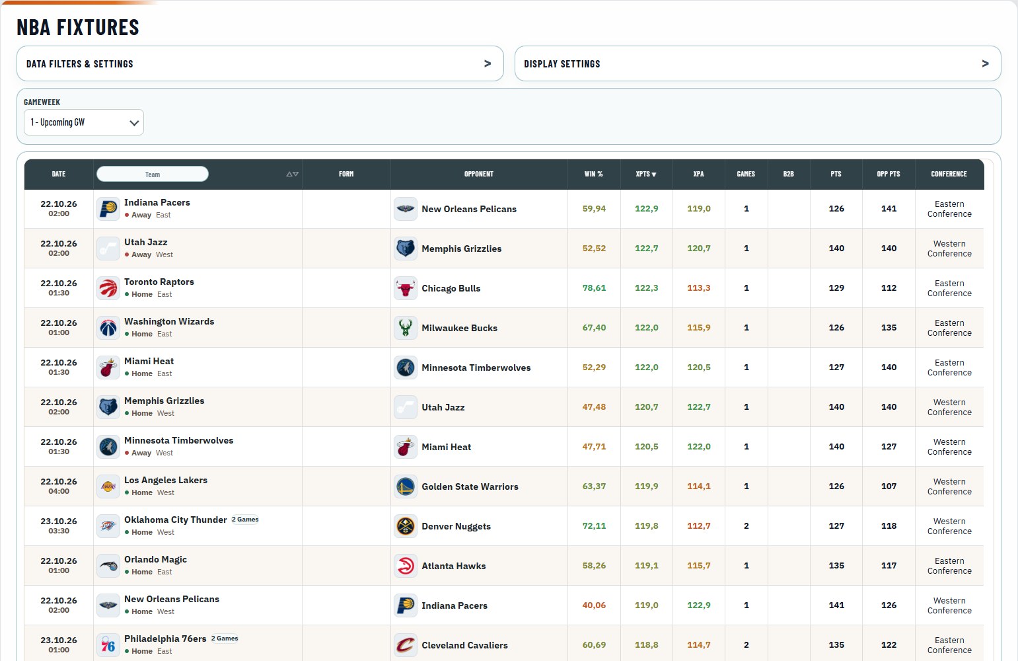Click the Miami Heat team name

[x=149, y=362]
